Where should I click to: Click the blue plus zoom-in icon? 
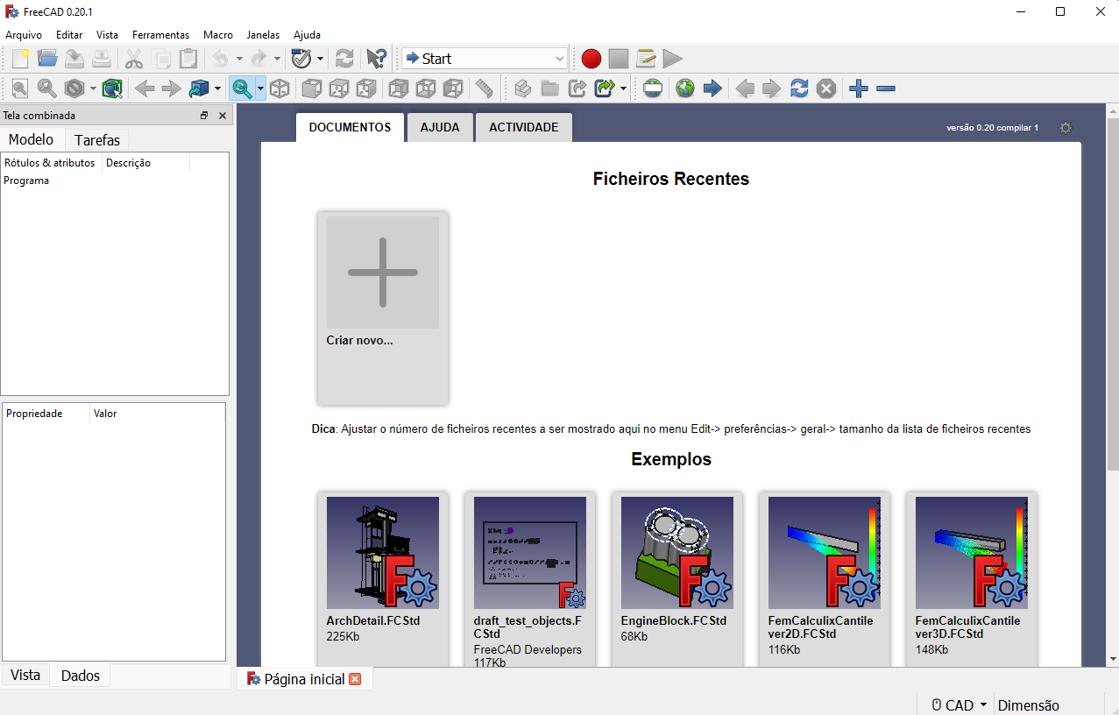click(x=859, y=88)
